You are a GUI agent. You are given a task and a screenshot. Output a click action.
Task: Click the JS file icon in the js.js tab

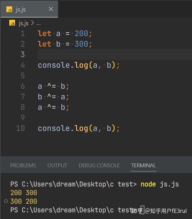10,10
